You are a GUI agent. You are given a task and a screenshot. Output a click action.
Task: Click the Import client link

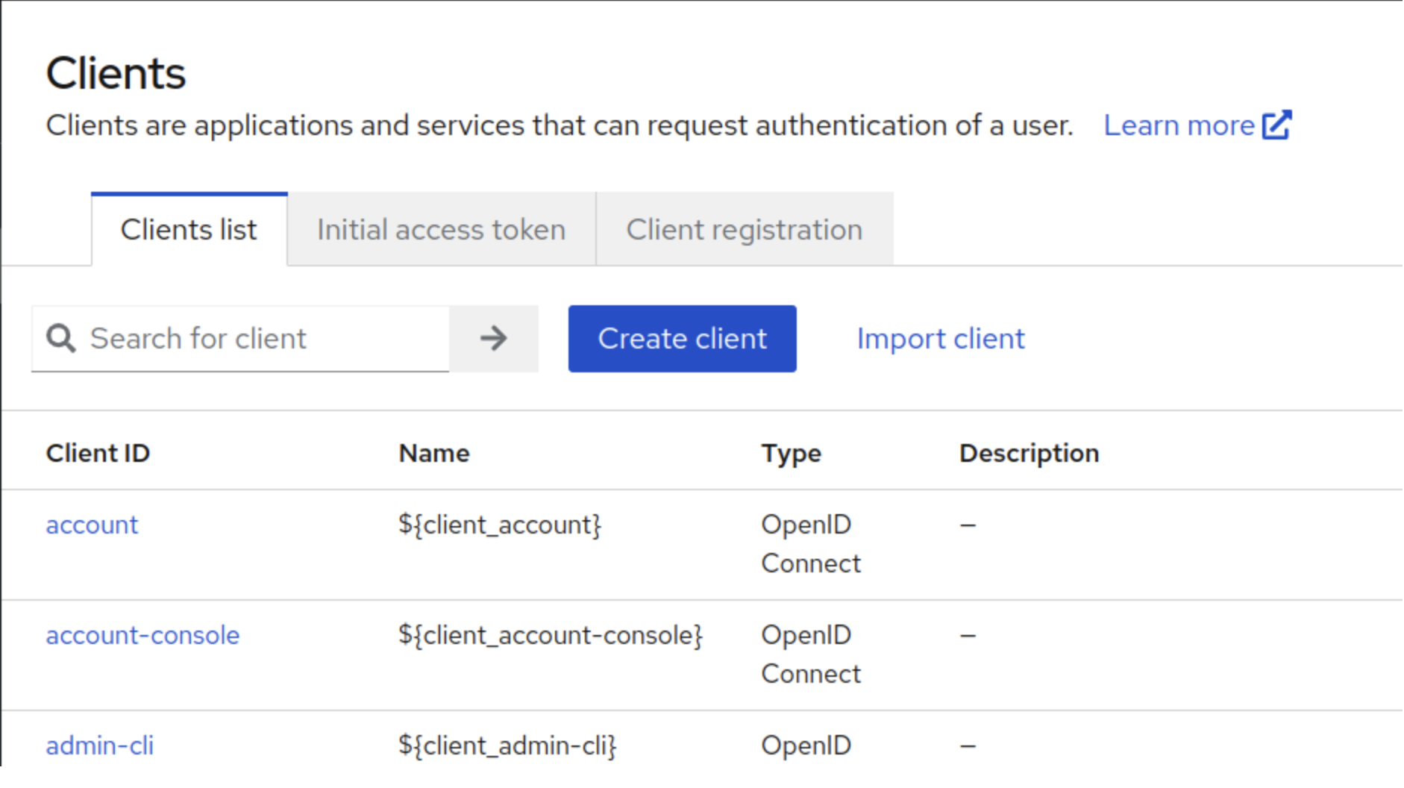940,339
